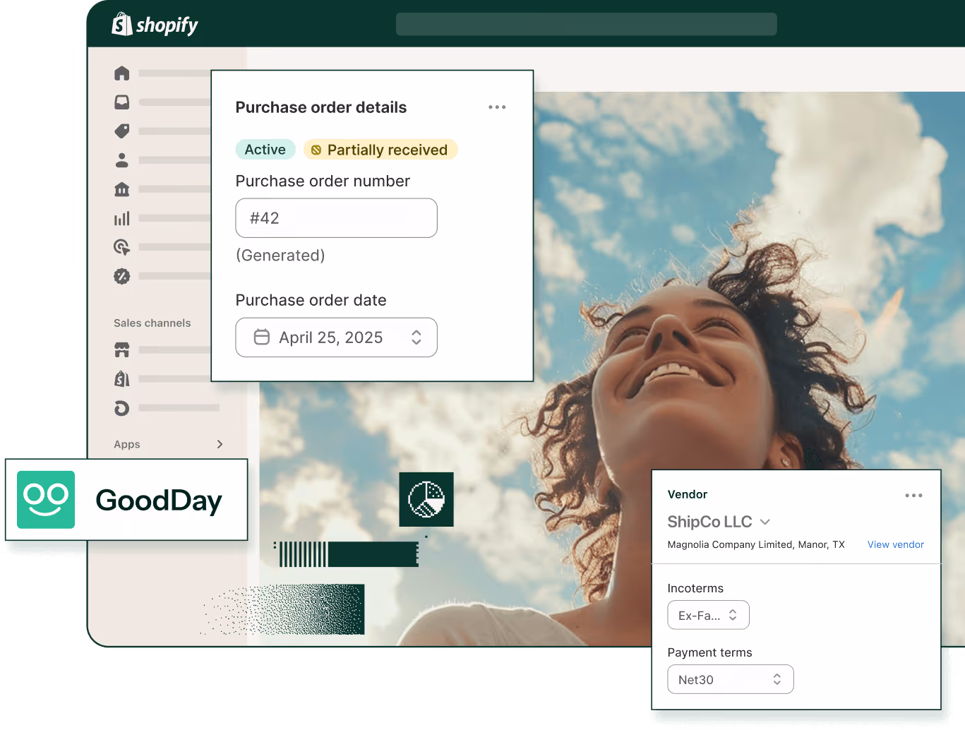Open Marketing via the target cursor icon
965x730 pixels.
point(121,247)
